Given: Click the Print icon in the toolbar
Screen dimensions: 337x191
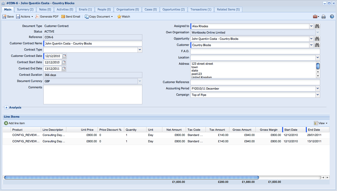Looking at the screenshot, I should pos(324,16).
